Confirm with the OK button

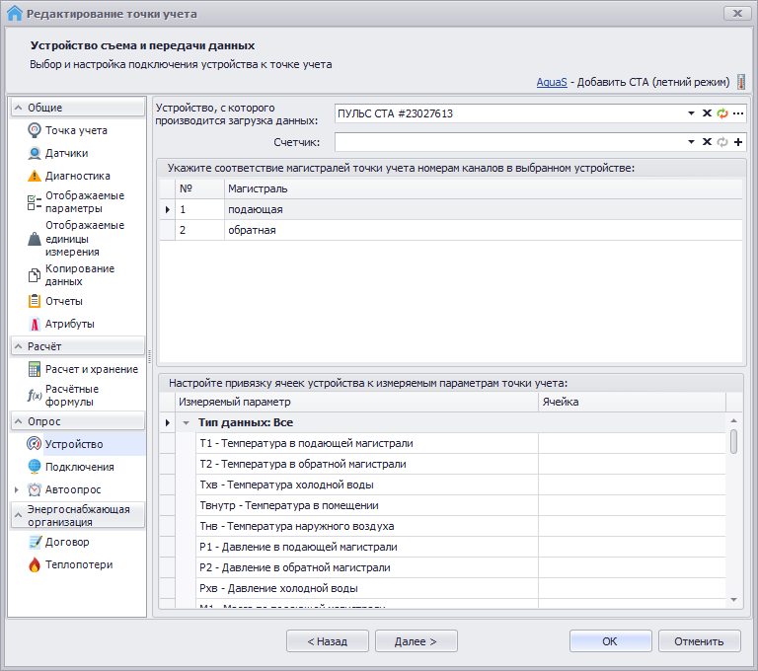point(610,641)
